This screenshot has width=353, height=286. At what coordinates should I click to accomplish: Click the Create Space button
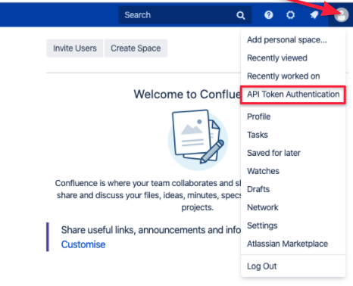(x=136, y=48)
